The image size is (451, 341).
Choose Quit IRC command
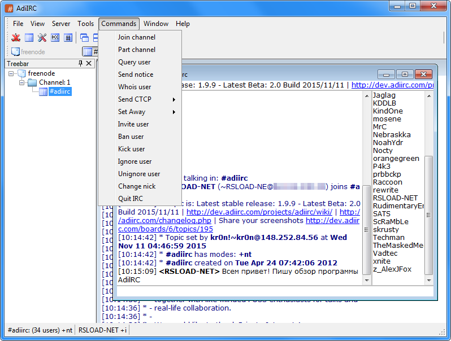[x=140, y=199]
